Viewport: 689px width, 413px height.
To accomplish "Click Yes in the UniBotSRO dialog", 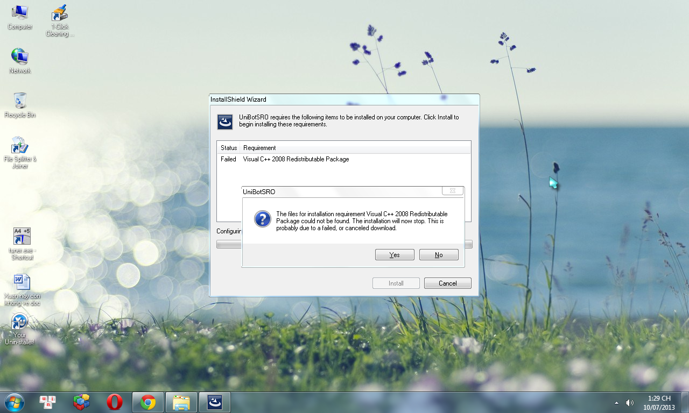I will coord(395,255).
